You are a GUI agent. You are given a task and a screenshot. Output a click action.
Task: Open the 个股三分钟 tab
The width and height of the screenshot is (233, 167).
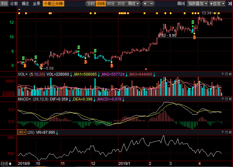(54, 4)
